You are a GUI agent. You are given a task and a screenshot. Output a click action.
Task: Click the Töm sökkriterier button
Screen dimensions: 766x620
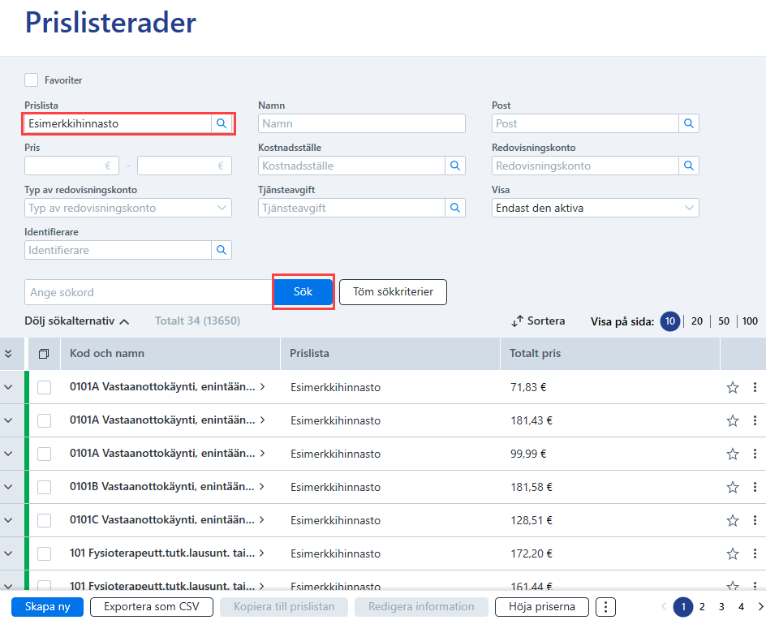click(393, 292)
